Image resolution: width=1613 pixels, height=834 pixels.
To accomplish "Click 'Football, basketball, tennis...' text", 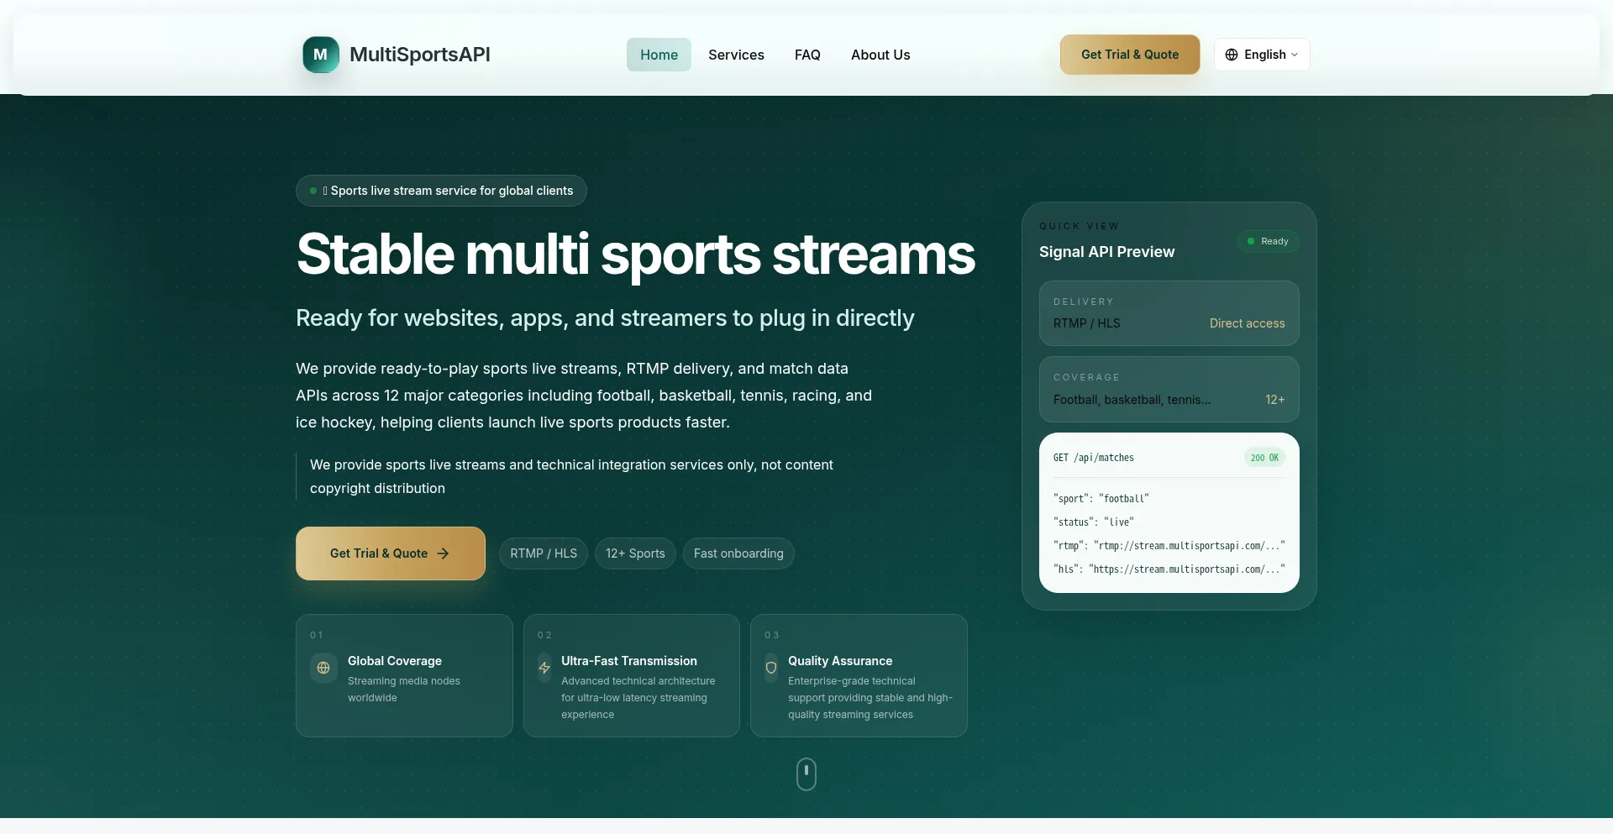I will pyautogui.click(x=1132, y=400).
